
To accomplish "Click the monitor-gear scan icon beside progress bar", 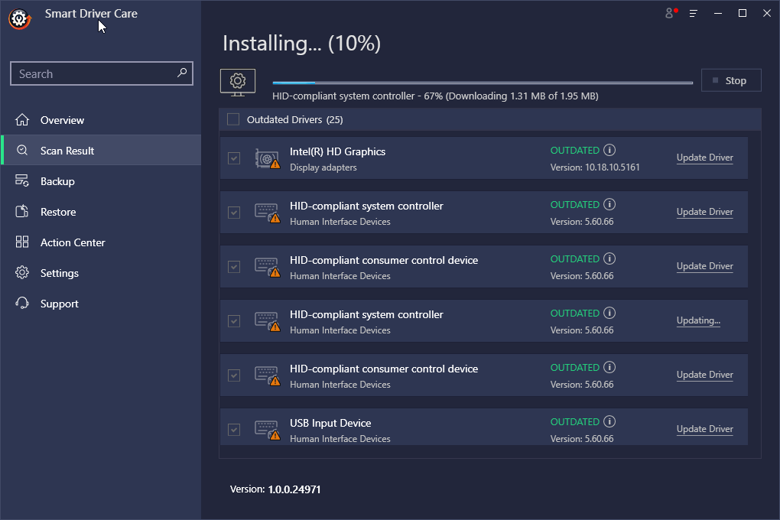I will [237, 82].
